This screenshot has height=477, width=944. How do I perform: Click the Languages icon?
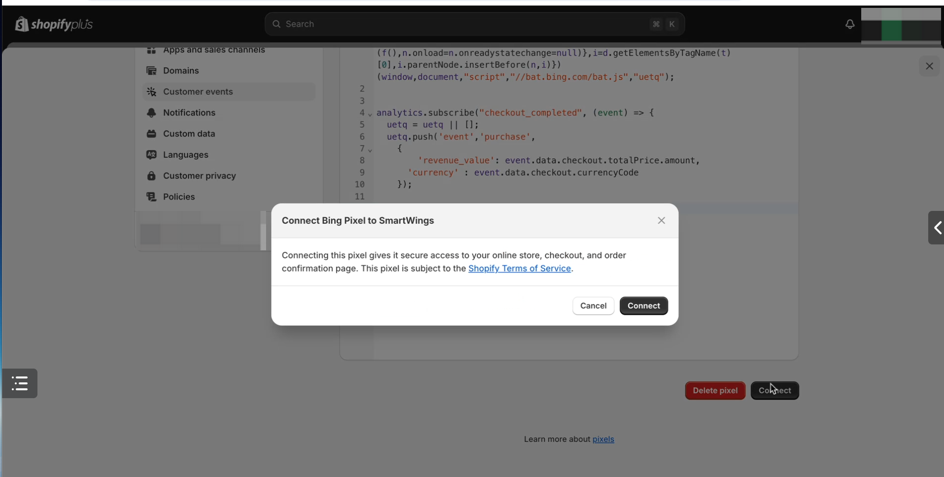(151, 155)
